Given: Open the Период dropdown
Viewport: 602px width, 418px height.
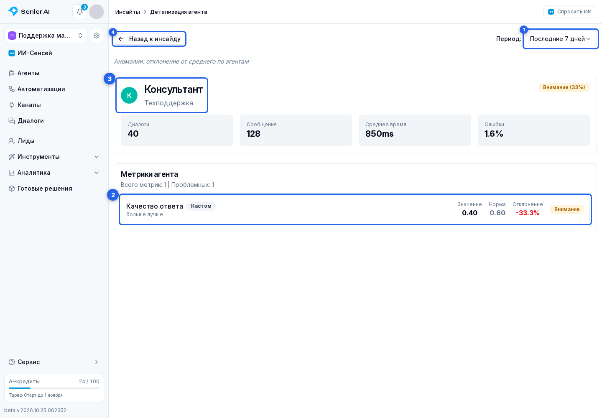Looking at the screenshot, I should [x=561, y=39].
